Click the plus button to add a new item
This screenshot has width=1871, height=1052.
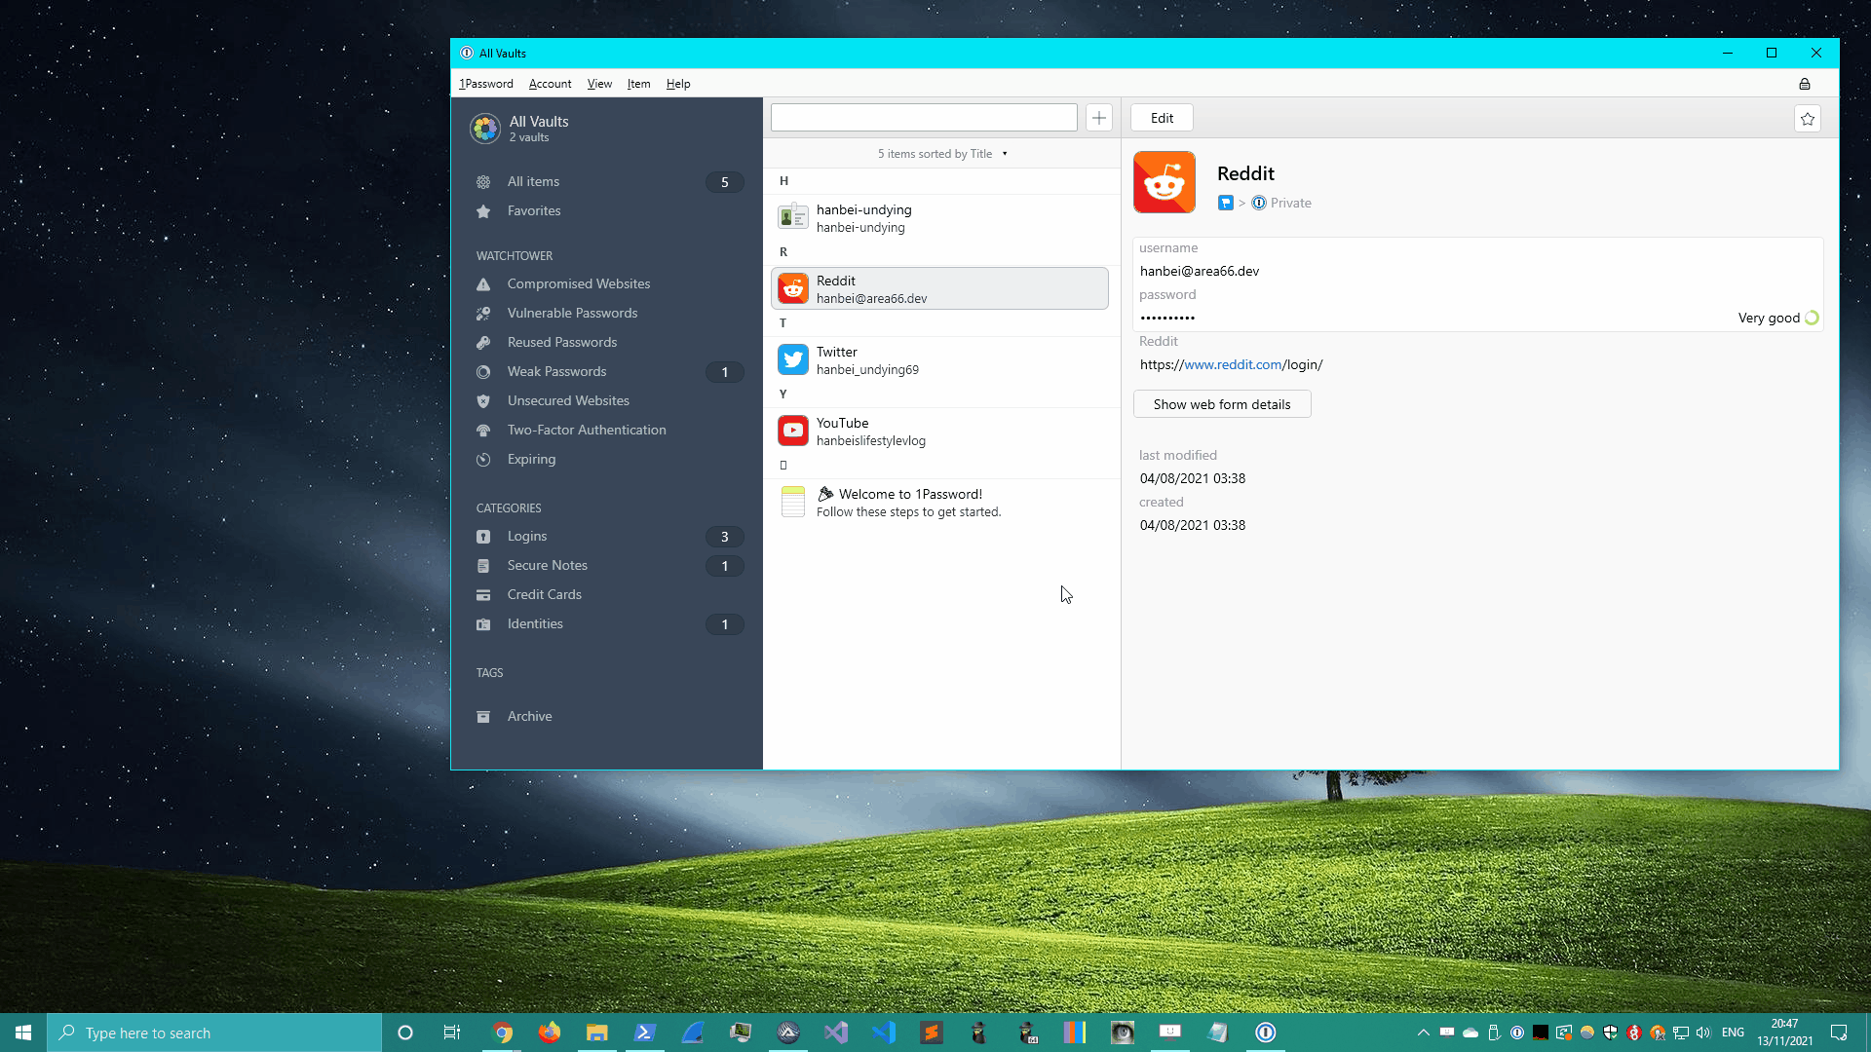[x=1099, y=118]
